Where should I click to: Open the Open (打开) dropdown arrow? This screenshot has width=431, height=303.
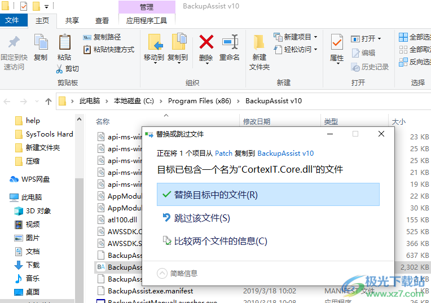point(379,38)
